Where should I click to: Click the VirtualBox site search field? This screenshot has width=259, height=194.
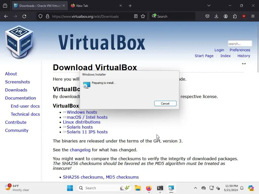(x=240, y=44)
